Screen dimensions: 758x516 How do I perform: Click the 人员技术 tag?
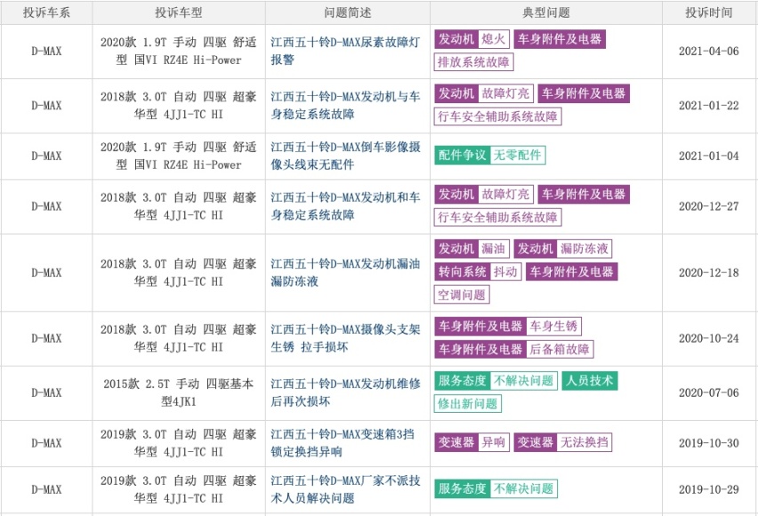[x=589, y=381]
